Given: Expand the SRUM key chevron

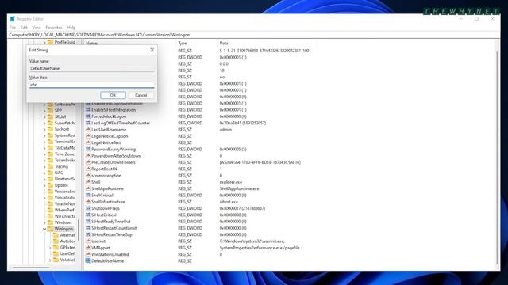Looking at the screenshot, I should coord(44,116).
